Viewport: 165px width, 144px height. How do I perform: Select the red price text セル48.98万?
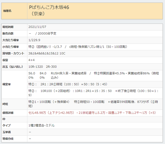(37, 113)
